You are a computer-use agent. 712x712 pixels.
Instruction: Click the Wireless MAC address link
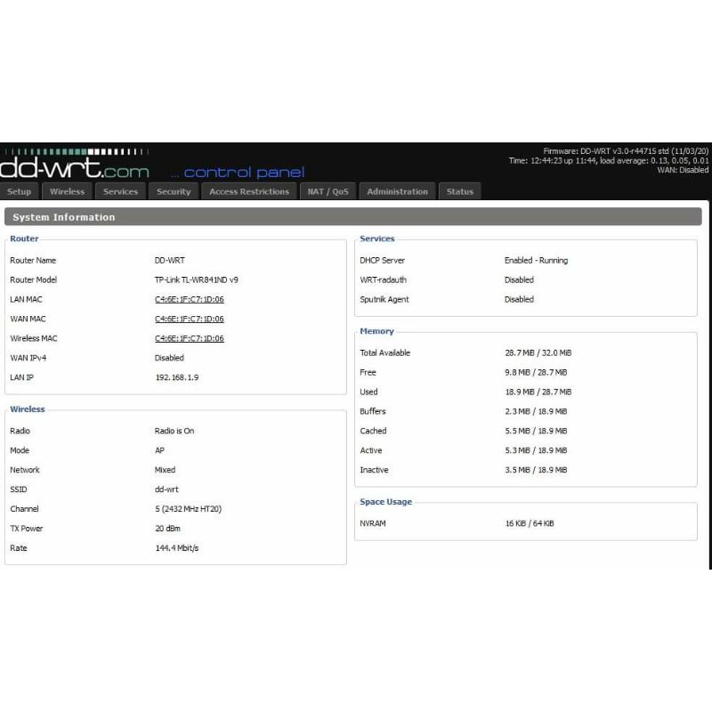point(190,338)
